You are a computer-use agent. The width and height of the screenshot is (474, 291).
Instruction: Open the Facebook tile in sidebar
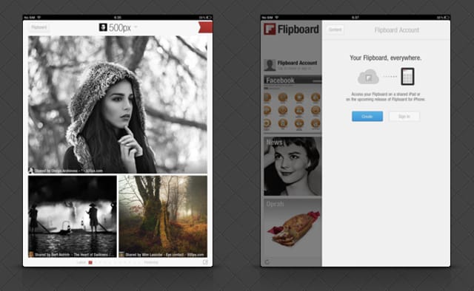pos(293,104)
